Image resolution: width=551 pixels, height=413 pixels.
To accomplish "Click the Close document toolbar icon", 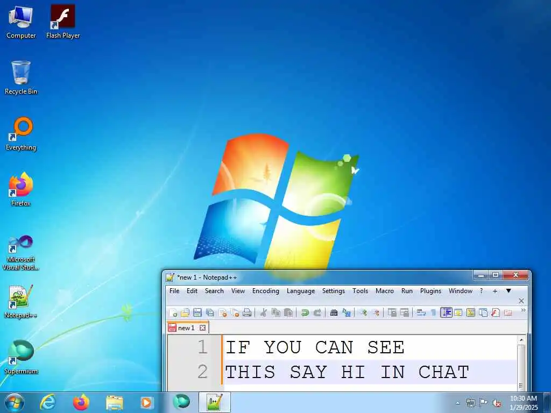I will 222,312.
